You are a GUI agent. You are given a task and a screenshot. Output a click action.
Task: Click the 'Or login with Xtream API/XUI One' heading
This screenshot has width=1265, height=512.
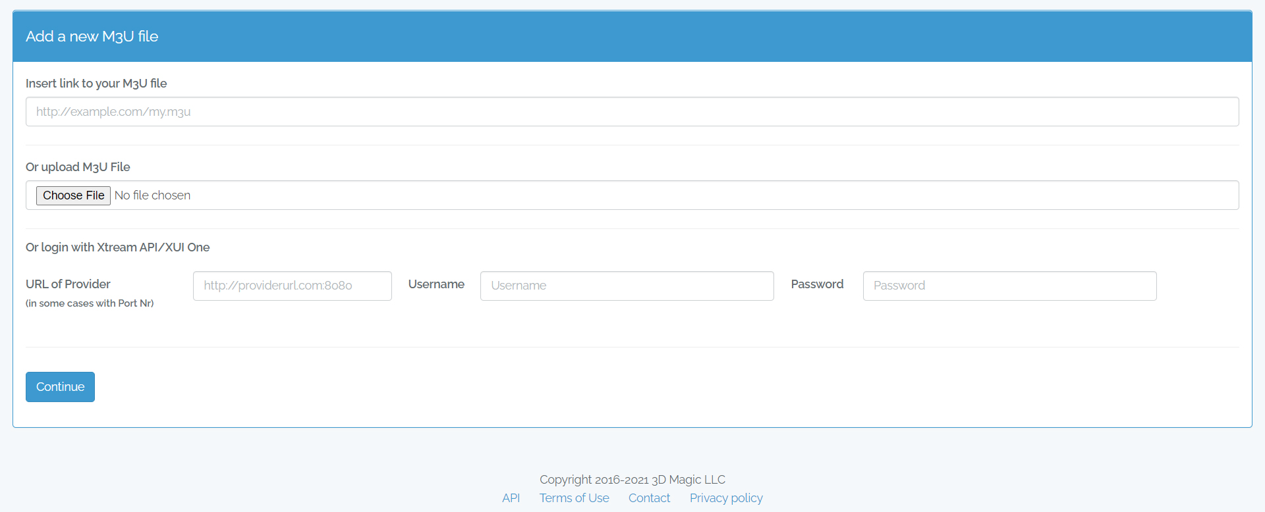tap(117, 247)
